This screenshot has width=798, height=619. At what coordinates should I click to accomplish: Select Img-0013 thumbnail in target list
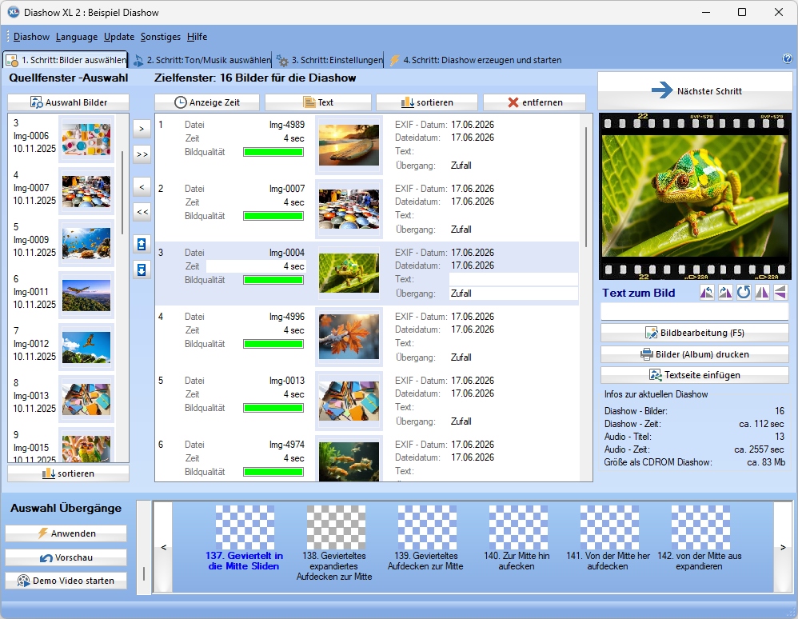[x=349, y=401]
